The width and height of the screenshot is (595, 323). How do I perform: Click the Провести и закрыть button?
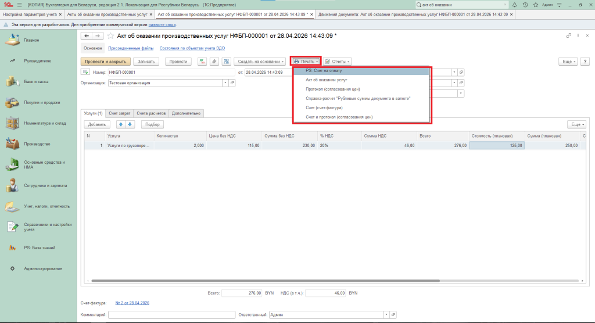click(106, 62)
